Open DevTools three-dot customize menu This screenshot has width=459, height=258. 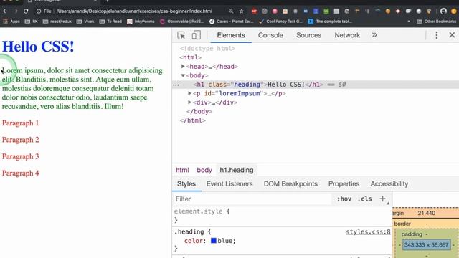click(436, 35)
